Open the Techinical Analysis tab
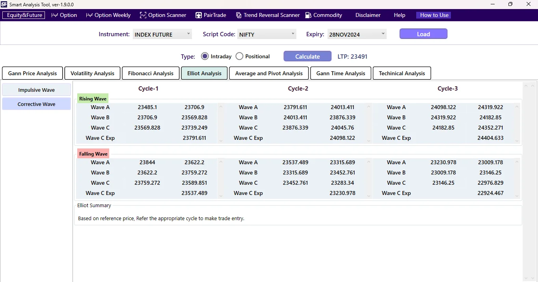This screenshot has width=538, height=282. point(402,73)
